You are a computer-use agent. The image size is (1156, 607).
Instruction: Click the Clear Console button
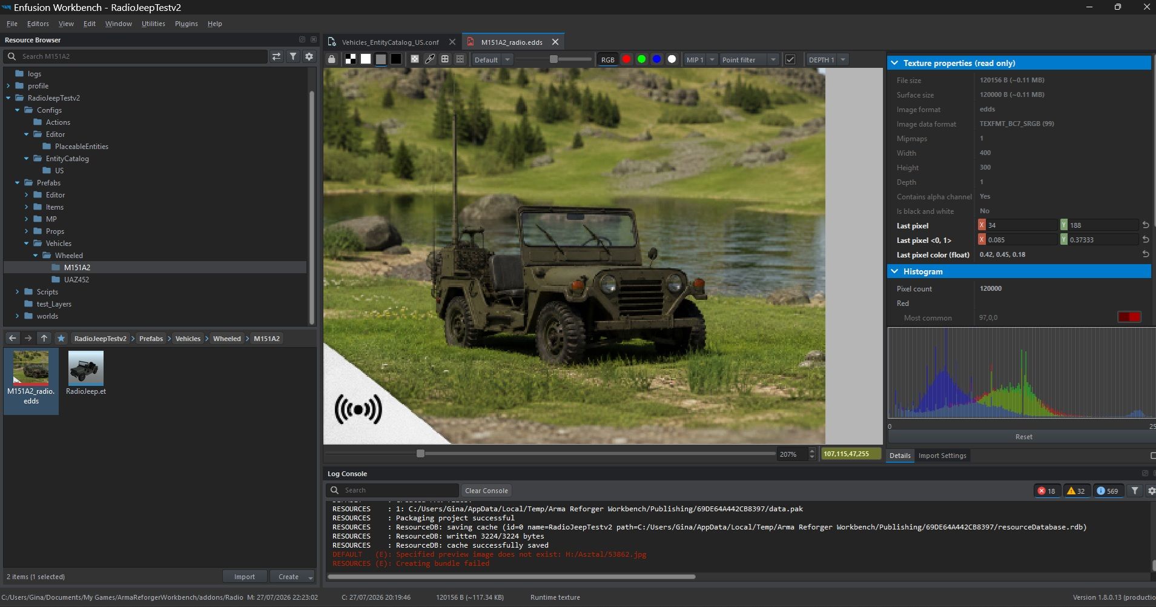[x=486, y=491]
